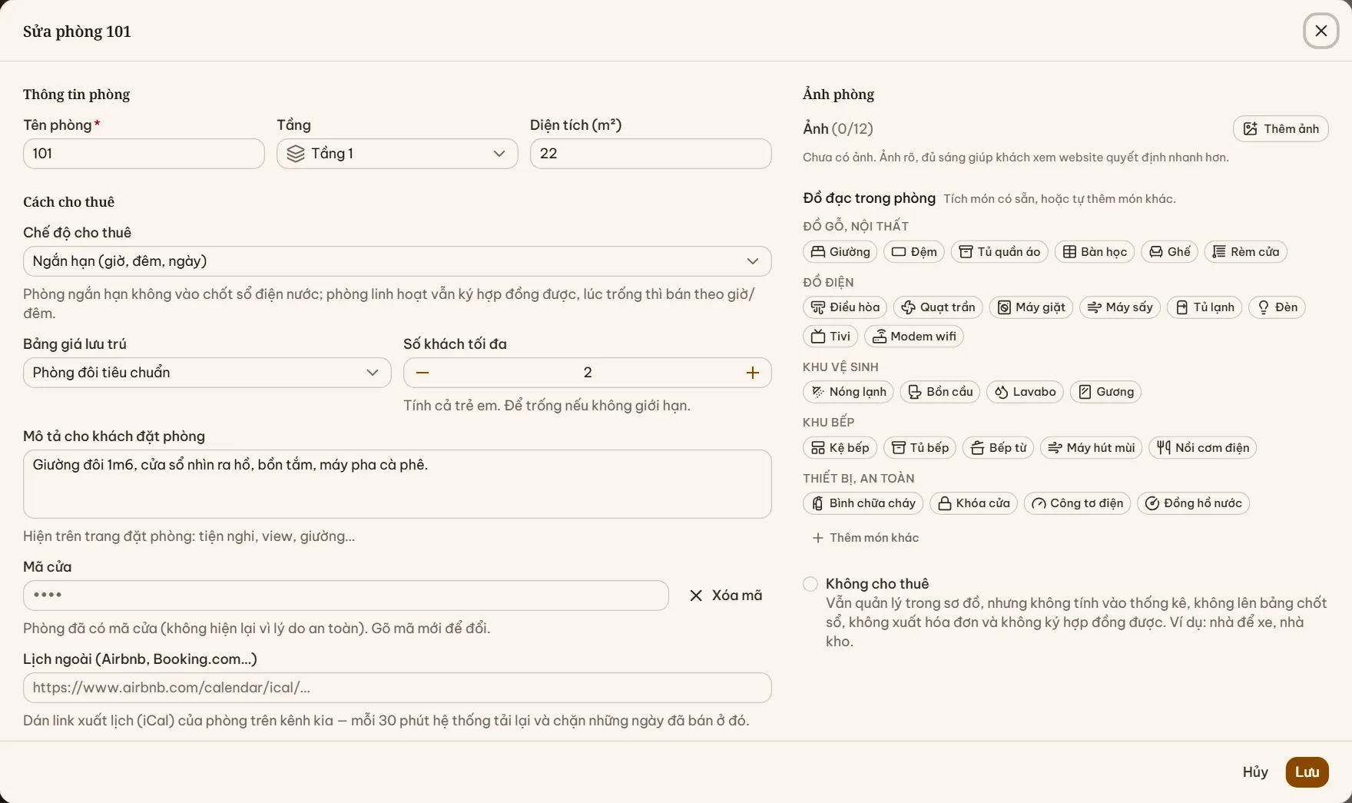Click the Mô tả description textarea
The width and height of the screenshot is (1352, 803).
[397, 484]
